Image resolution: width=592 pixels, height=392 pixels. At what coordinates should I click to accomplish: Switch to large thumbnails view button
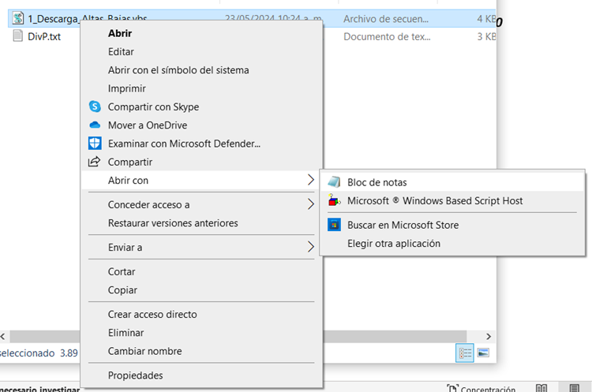(484, 353)
